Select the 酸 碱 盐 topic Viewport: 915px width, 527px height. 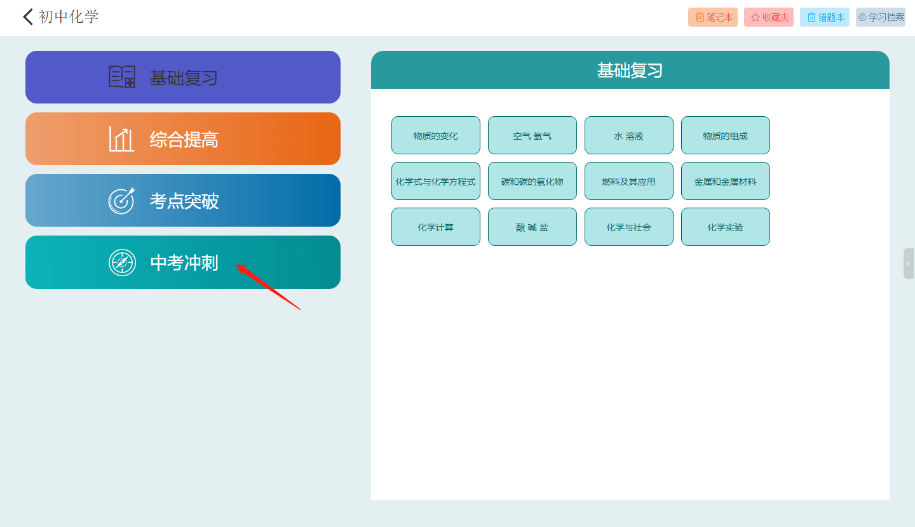pos(532,227)
